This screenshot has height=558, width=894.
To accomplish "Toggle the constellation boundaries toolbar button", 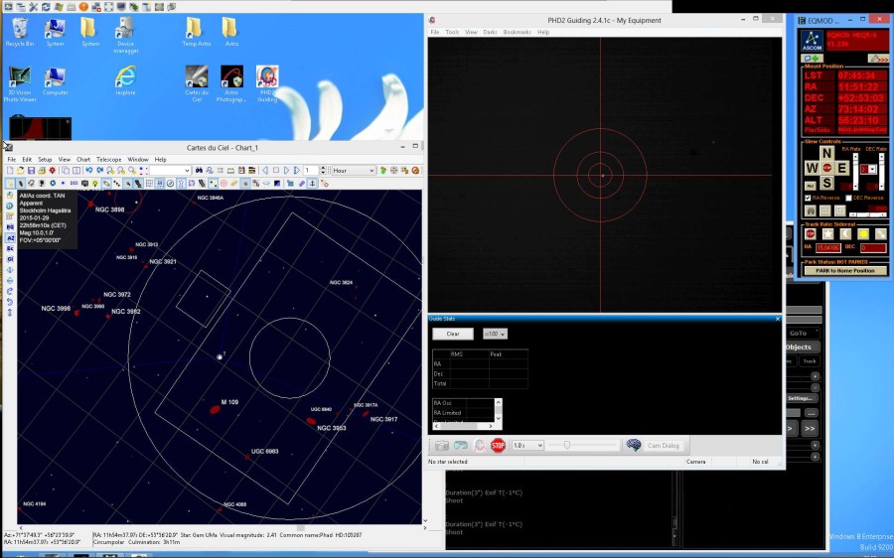I will pyautogui.click(x=192, y=183).
